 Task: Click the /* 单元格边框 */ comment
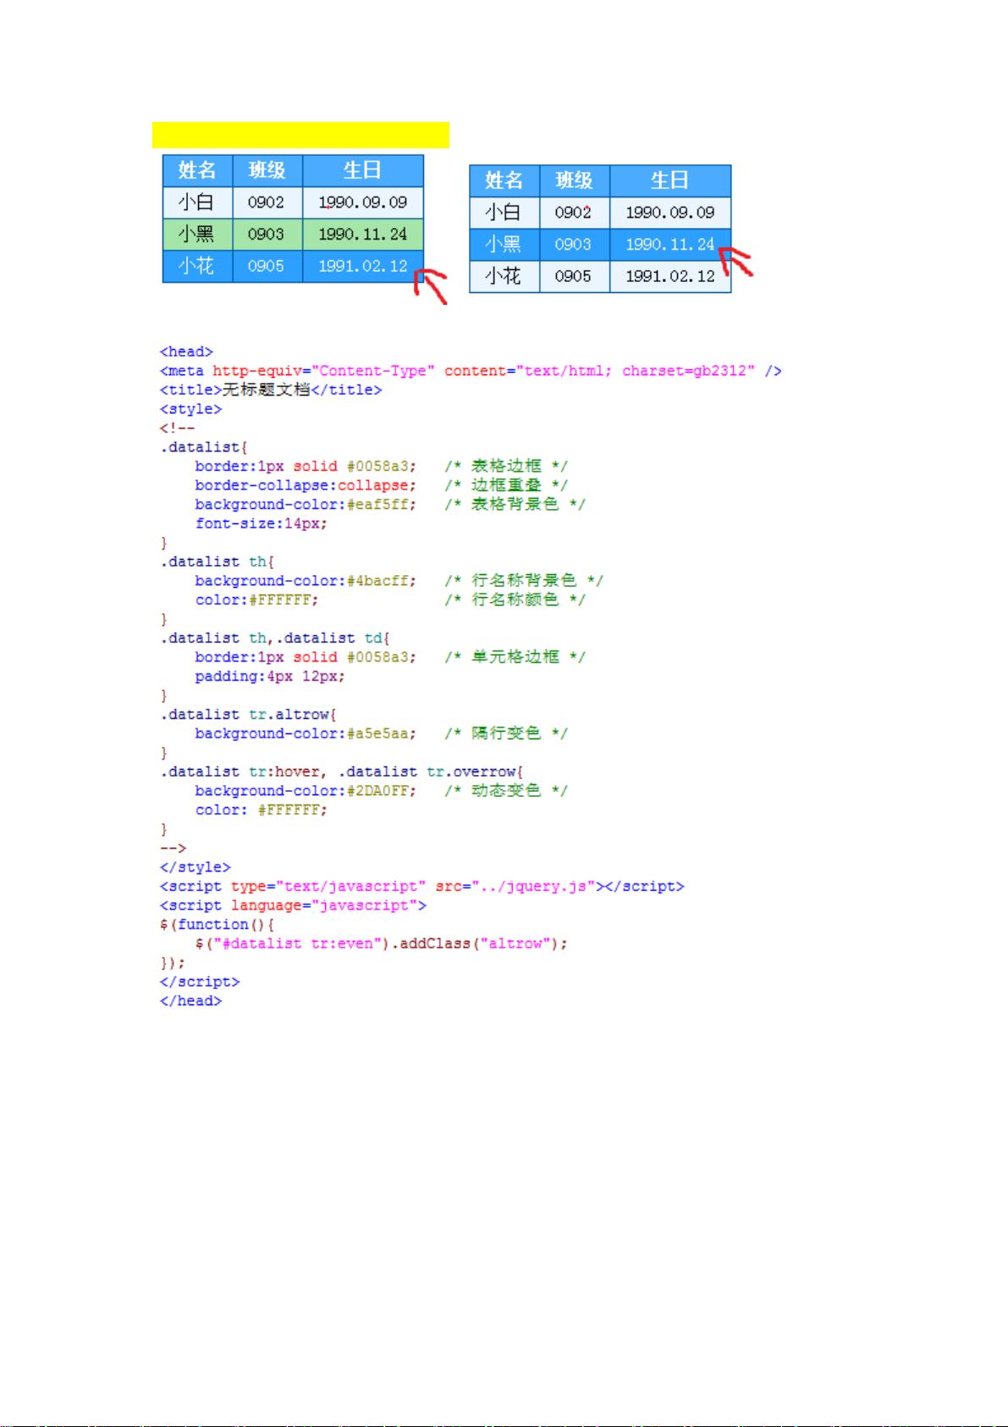[x=515, y=657]
